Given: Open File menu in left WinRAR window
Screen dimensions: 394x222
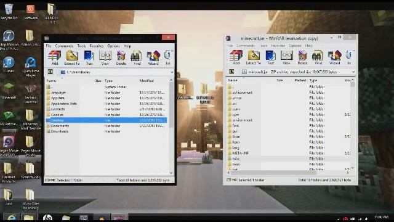Looking at the screenshot, I should point(48,46).
